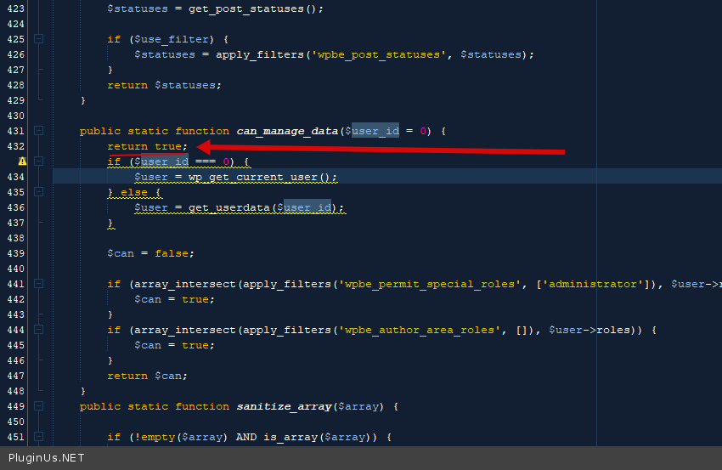Fold the !empty($array) if block at line 451
The height and width of the screenshot is (470, 722).
point(38,437)
